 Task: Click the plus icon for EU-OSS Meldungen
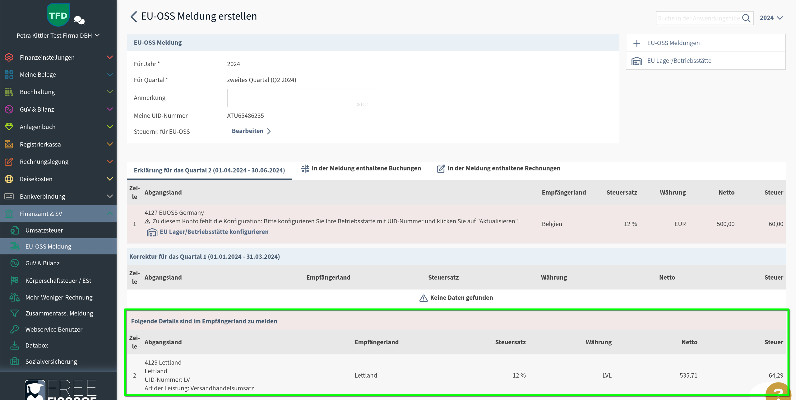click(x=637, y=43)
